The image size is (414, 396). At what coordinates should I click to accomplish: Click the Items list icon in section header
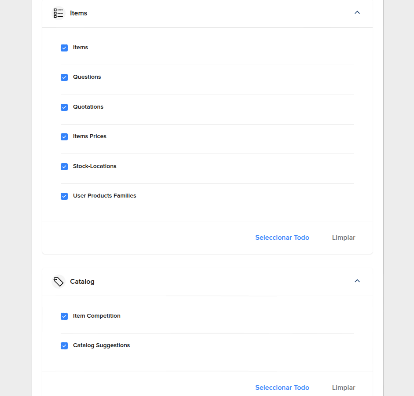[58, 13]
